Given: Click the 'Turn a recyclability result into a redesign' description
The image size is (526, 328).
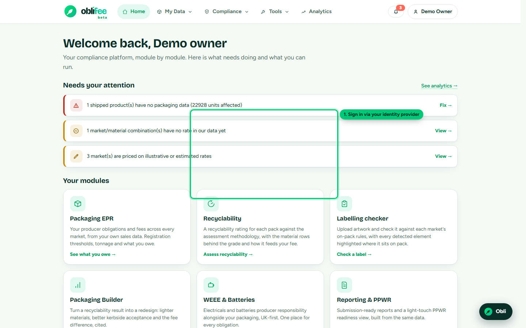Looking at the screenshot, I should 124,318.
